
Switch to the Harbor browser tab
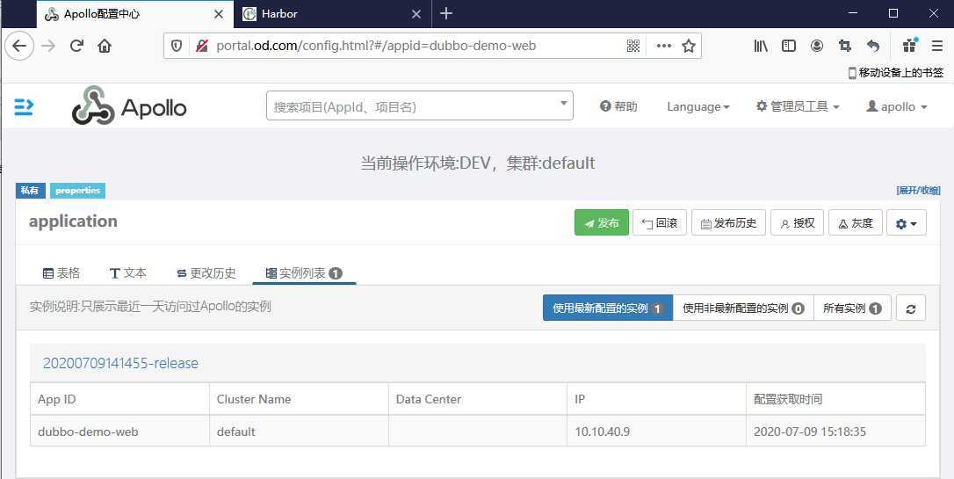click(x=333, y=14)
